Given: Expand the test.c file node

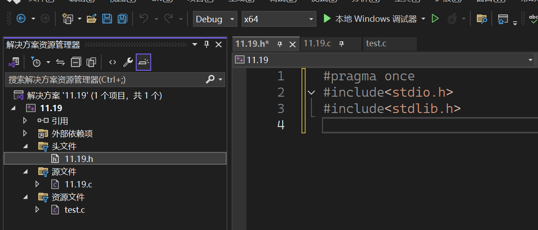Looking at the screenshot, I should click(x=37, y=210).
